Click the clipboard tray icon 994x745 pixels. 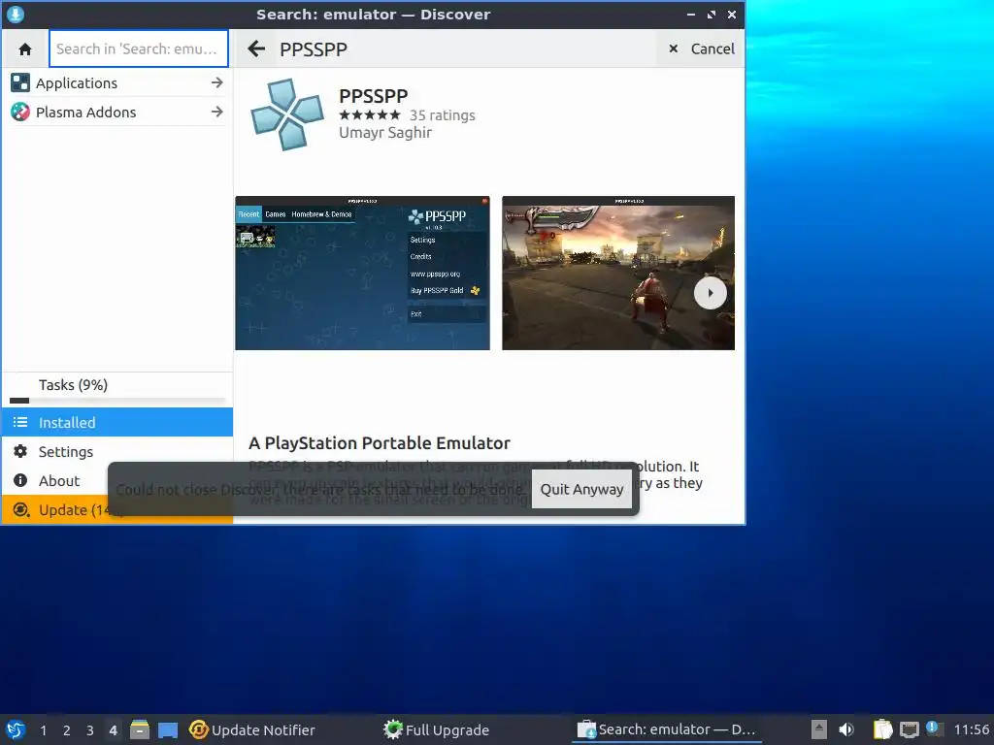[x=882, y=729]
